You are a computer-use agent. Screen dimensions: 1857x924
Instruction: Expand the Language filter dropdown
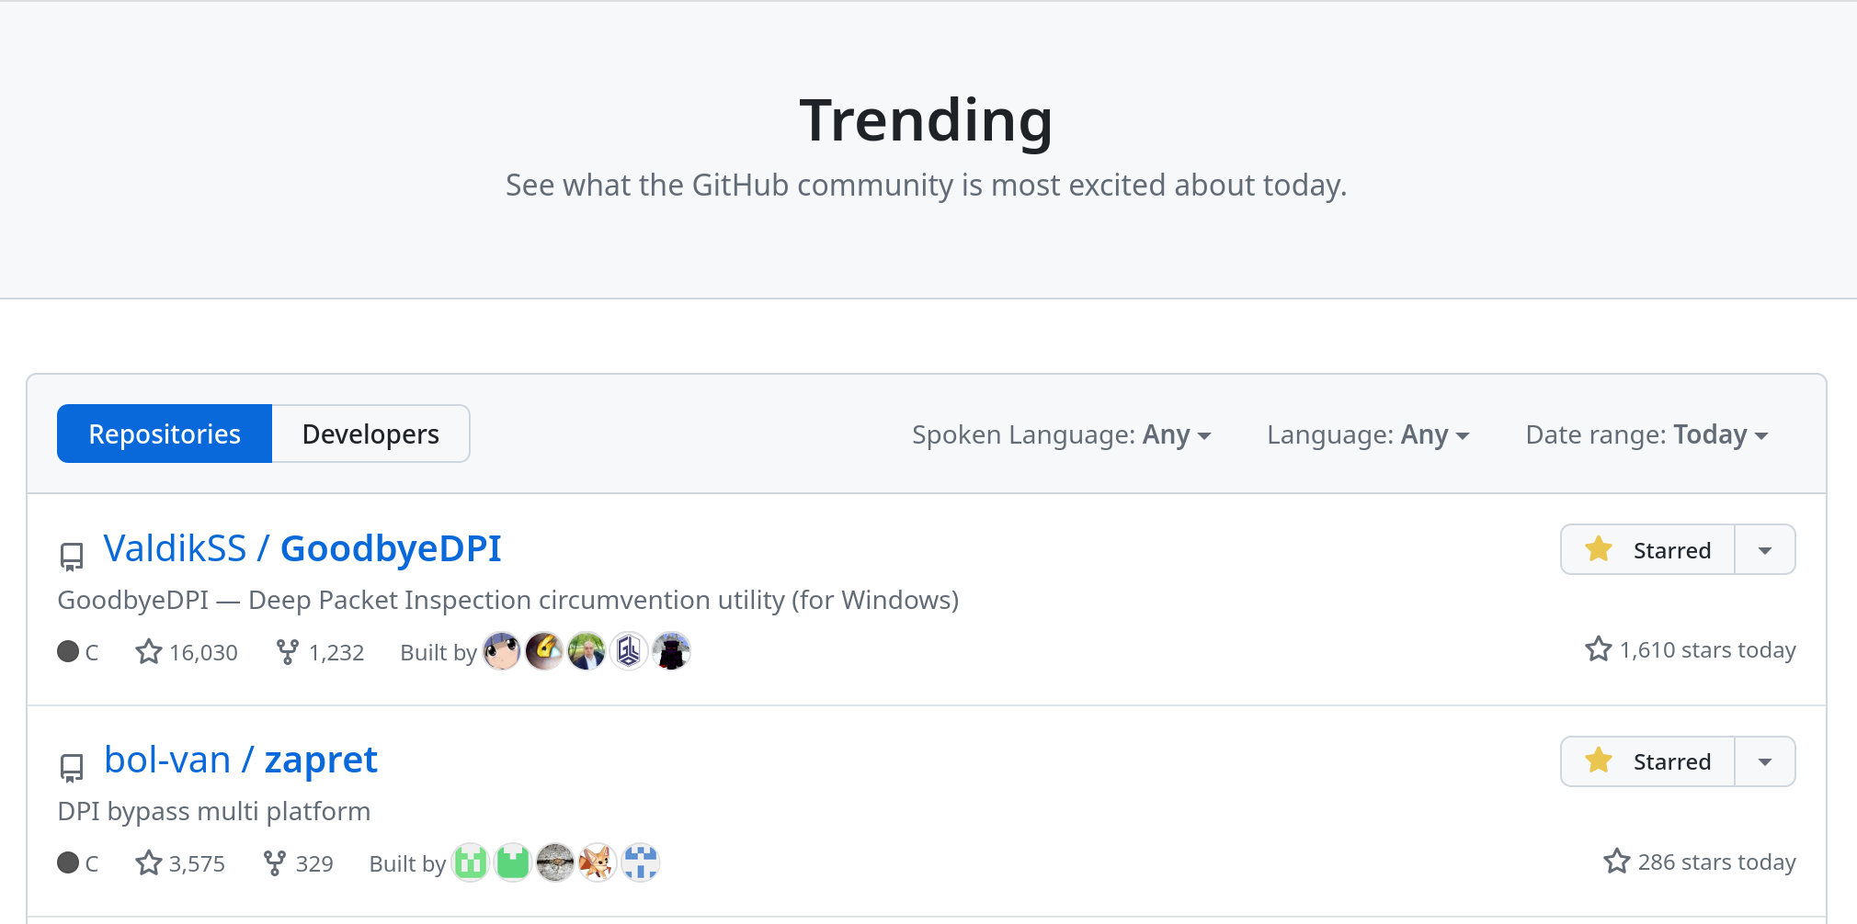[x=1368, y=434]
